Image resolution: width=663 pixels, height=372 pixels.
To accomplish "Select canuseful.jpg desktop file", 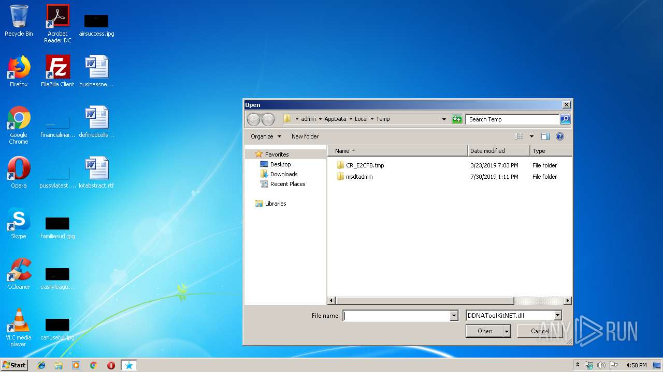I will pyautogui.click(x=57, y=329).
